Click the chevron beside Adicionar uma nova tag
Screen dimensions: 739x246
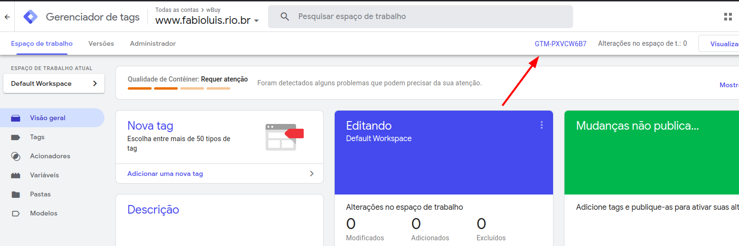pos(312,174)
